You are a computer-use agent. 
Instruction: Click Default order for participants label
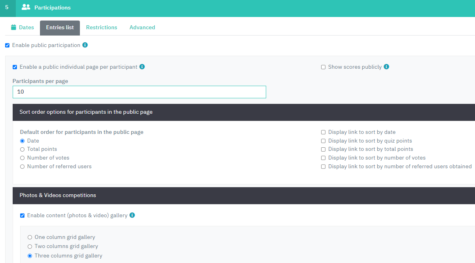(82, 132)
